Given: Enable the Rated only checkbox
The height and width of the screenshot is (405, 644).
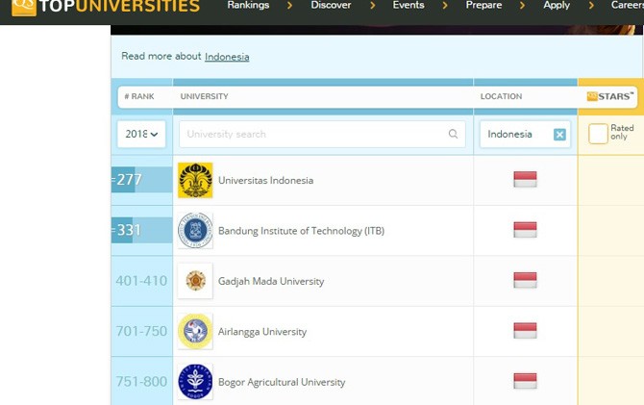Looking at the screenshot, I should pos(598,134).
